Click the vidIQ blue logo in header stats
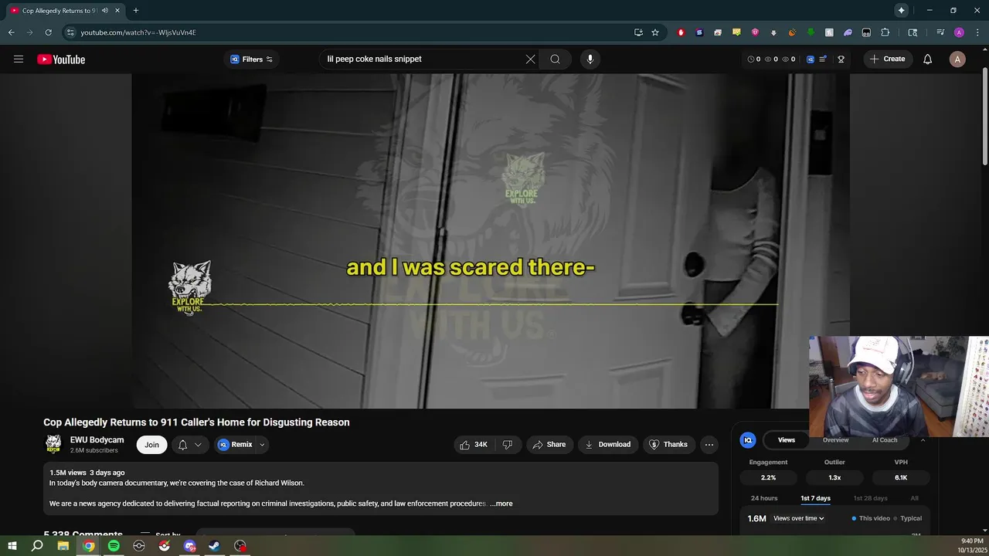Screen dimensions: 989x556 click(810, 59)
